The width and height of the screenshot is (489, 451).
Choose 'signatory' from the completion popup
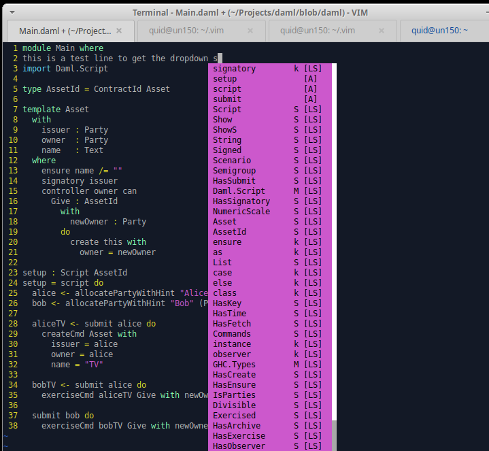coord(235,69)
